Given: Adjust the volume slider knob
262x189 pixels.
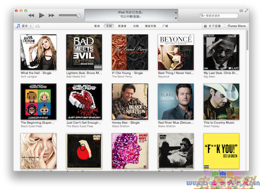Looking at the screenshot, I should tap(79, 16).
